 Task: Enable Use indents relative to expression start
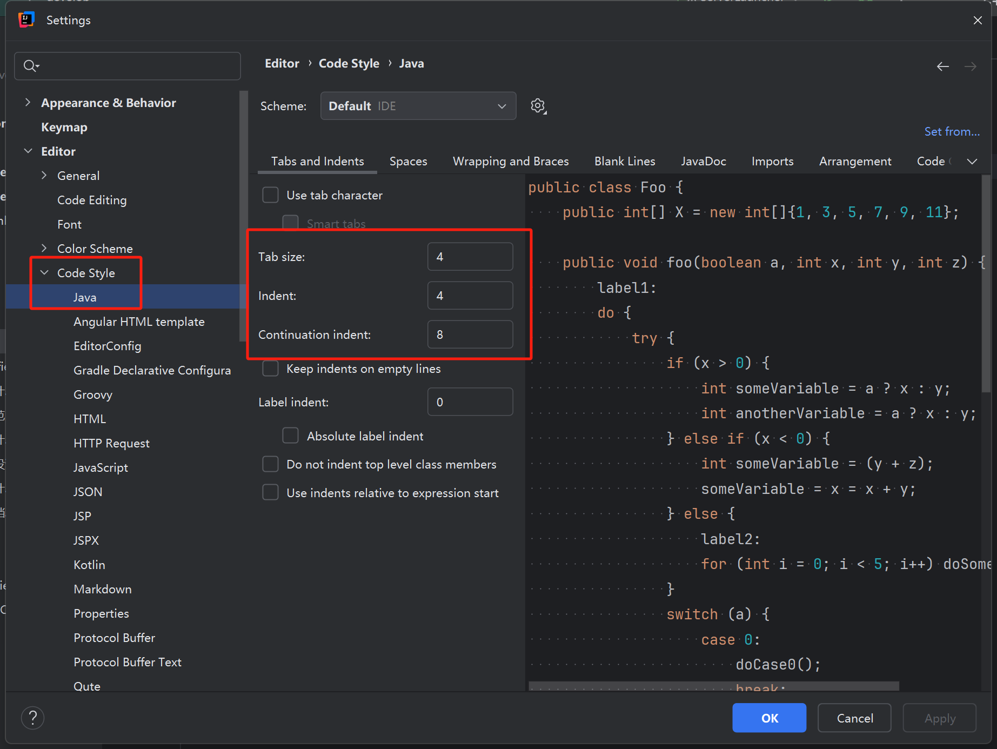270,492
